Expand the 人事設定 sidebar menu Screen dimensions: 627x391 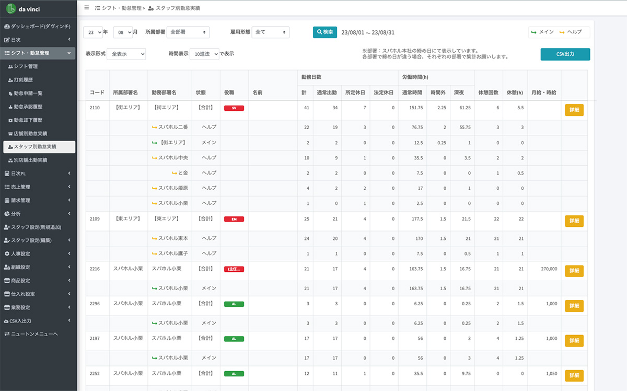tap(39, 254)
